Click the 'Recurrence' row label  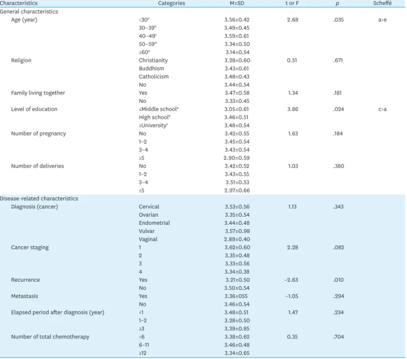25,280
